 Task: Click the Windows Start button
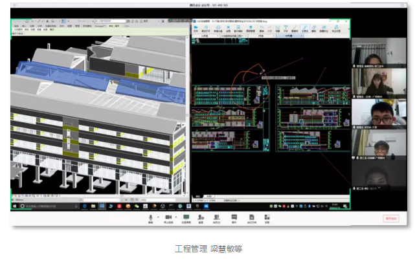click(15, 206)
